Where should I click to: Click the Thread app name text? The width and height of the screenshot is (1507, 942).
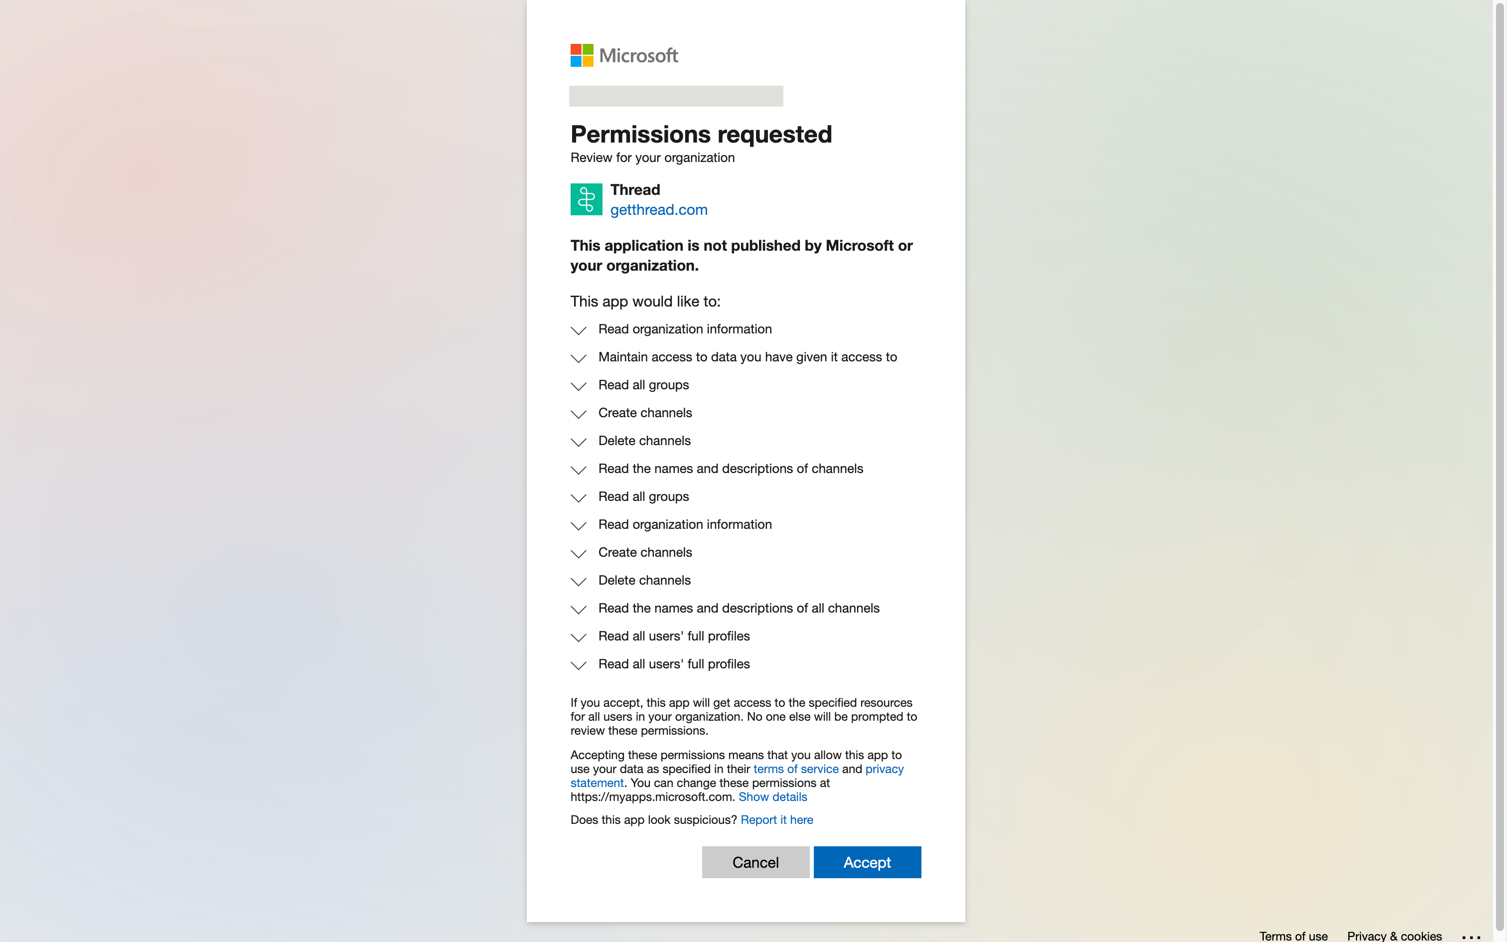[x=635, y=189]
